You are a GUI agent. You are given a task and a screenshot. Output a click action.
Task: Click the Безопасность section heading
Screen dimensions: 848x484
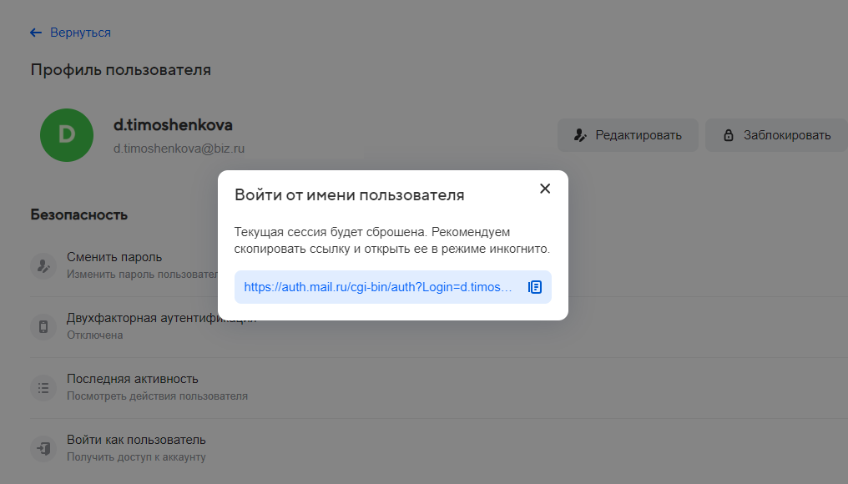(x=78, y=214)
